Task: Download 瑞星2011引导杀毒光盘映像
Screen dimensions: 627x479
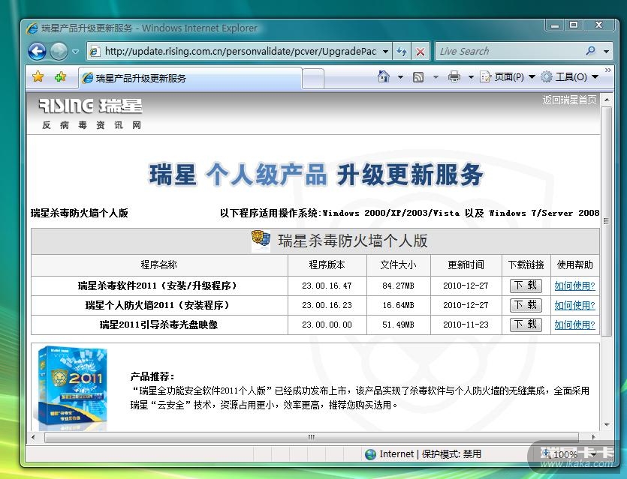Action: 526,325
